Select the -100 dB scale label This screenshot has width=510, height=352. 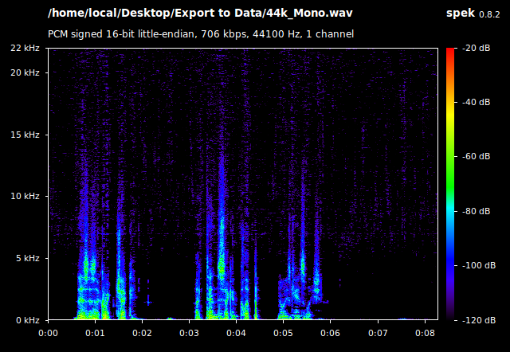click(x=473, y=265)
